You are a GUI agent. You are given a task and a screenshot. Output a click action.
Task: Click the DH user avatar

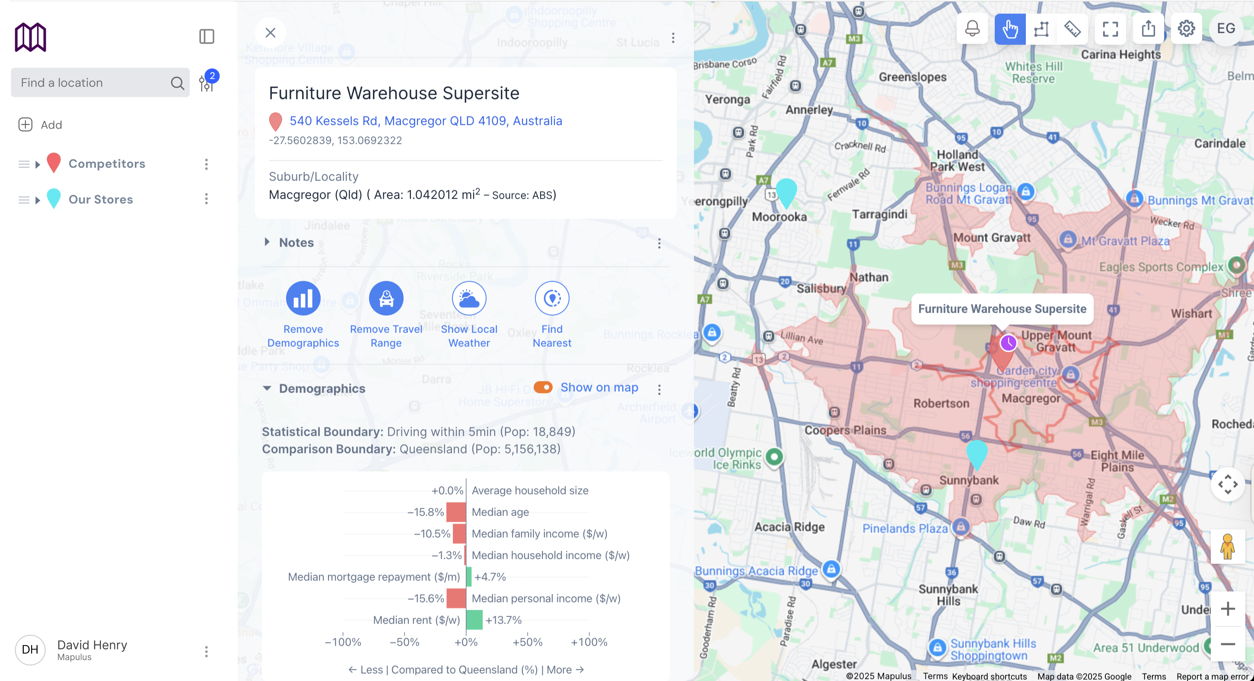click(30, 650)
